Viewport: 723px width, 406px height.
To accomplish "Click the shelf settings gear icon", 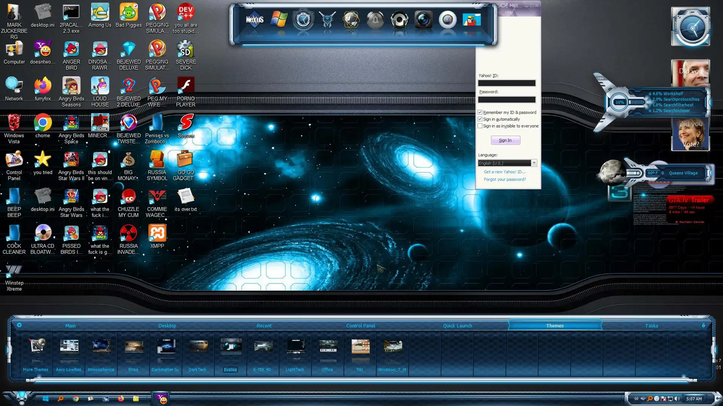I will point(19,325).
